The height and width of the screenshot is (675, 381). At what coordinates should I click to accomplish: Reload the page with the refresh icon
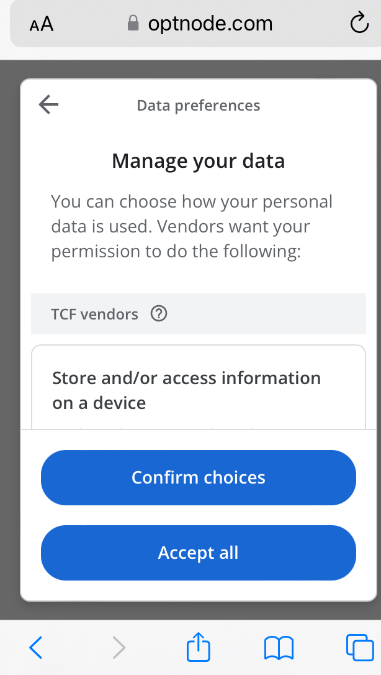(359, 24)
